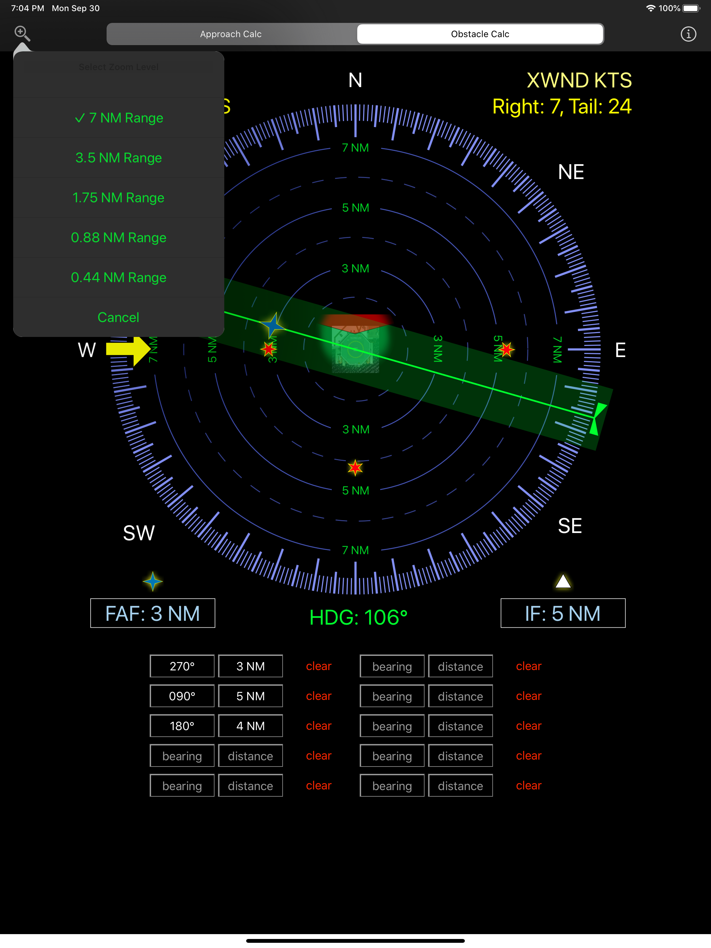Pick 0.44 NM Range zoom level
Image resolution: width=711 pixels, height=948 pixels.
[x=119, y=277]
